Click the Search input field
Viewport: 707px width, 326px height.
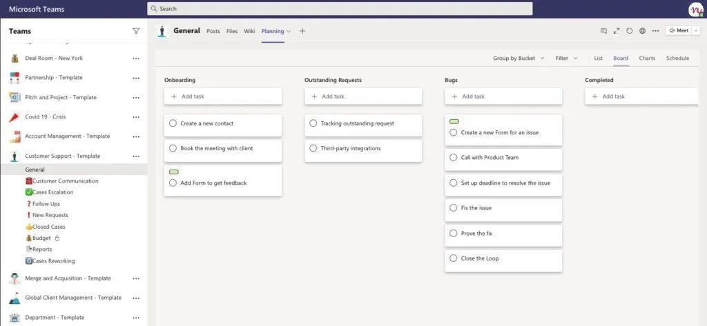coord(340,8)
